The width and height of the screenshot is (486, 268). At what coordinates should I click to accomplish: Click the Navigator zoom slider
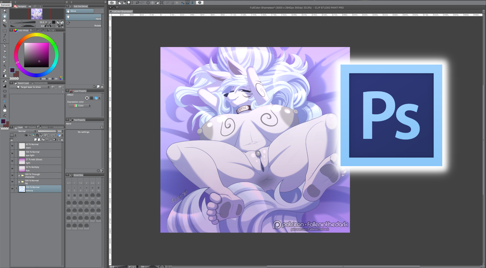pos(23,22)
